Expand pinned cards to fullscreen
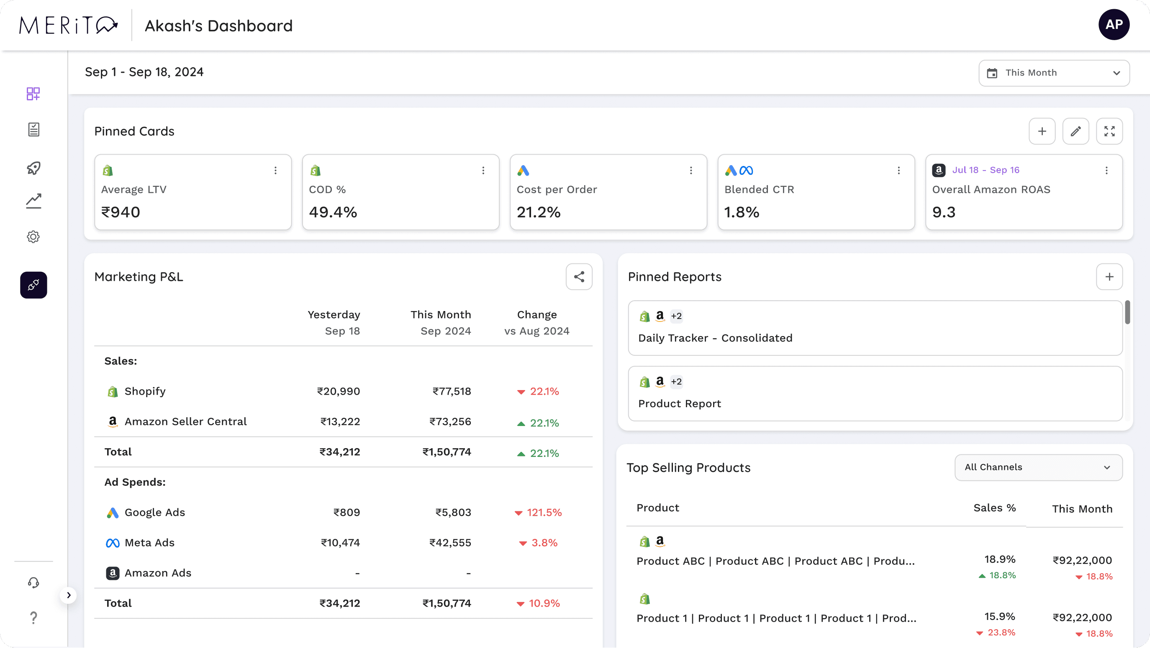Image resolution: width=1150 pixels, height=648 pixels. (1109, 131)
